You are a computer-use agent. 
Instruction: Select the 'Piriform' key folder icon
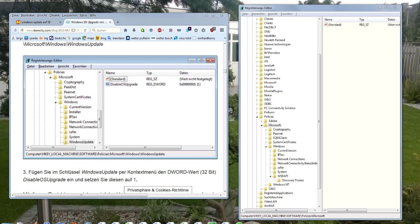point(261,112)
